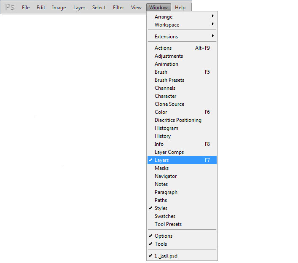This screenshot has width=298, height=263.
Task: Show the Character panel
Action: pyautogui.click(x=182, y=96)
